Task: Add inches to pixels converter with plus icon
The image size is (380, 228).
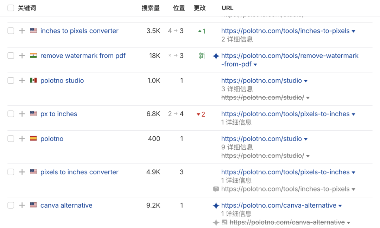Action: pyautogui.click(x=22, y=31)
